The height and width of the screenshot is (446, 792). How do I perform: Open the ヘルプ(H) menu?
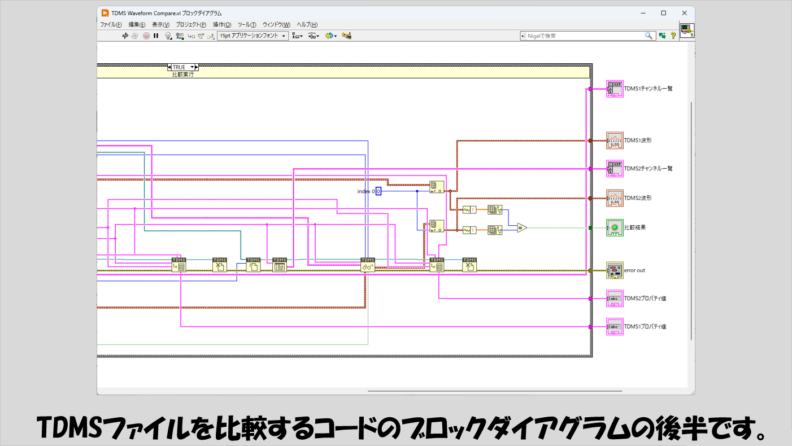click(x=307, y=25)
